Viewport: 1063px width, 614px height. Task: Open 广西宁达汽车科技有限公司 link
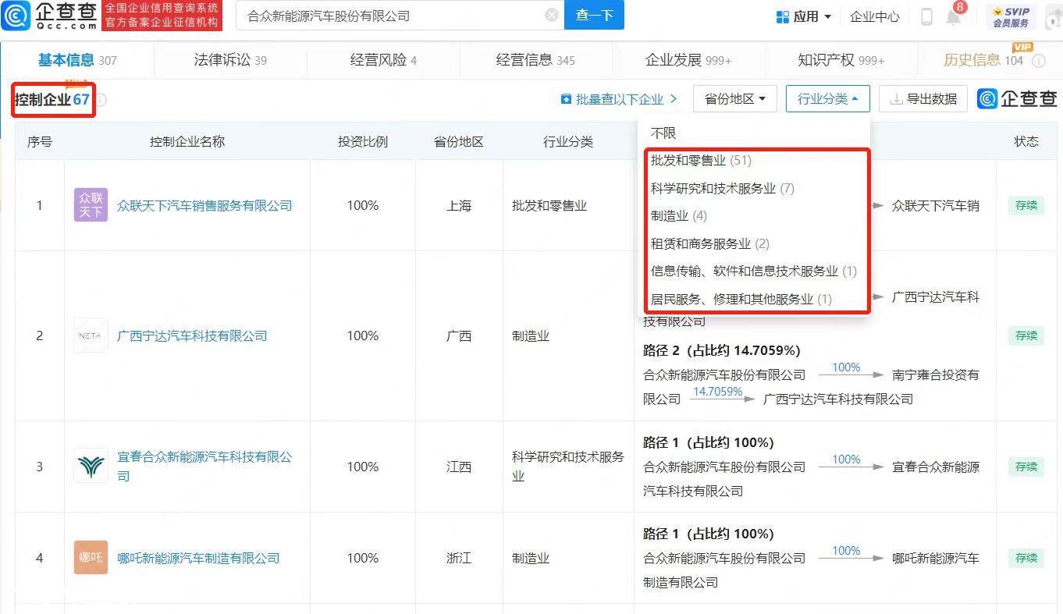coord(192,335)
